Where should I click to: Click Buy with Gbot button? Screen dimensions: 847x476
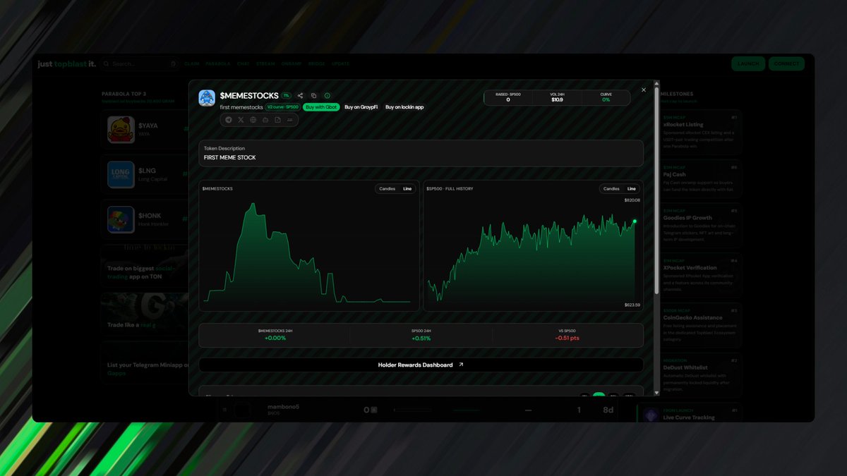point(321,107)
